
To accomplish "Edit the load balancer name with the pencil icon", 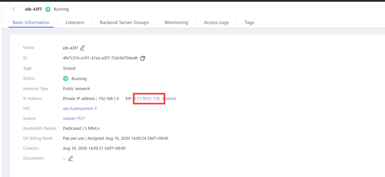I will 82,48.
